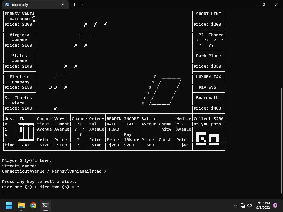Click the 'Collect $200 as you pass' text

[208, 121]
